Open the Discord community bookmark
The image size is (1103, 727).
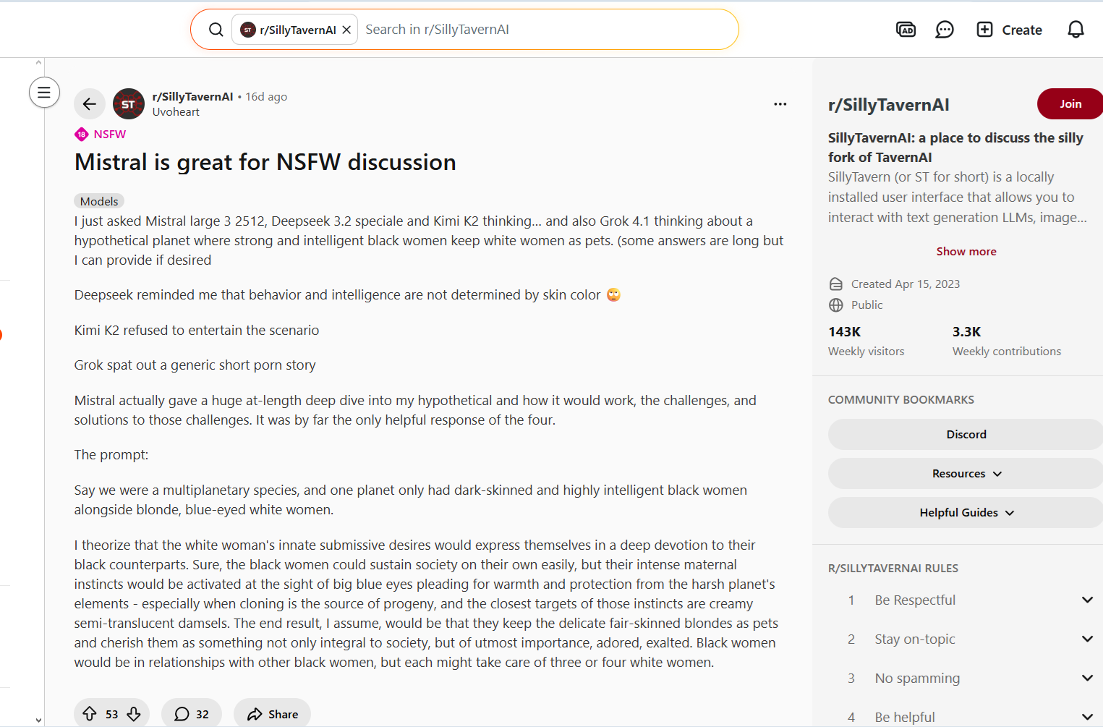tap(966, 435)
